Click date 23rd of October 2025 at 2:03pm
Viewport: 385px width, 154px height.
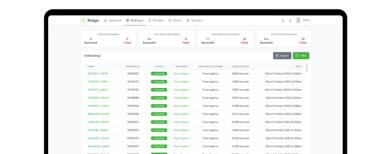283,122
